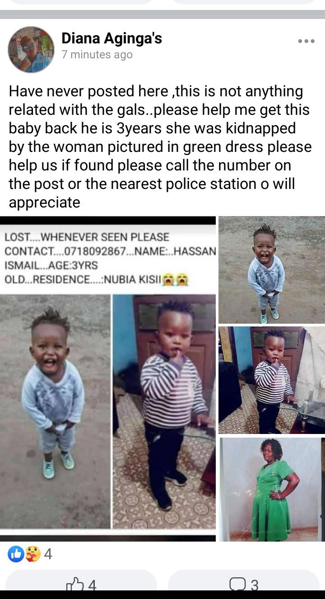Tap the comment count number 3
This screenshot has height=599, width=325.
[x=254, y=585]
